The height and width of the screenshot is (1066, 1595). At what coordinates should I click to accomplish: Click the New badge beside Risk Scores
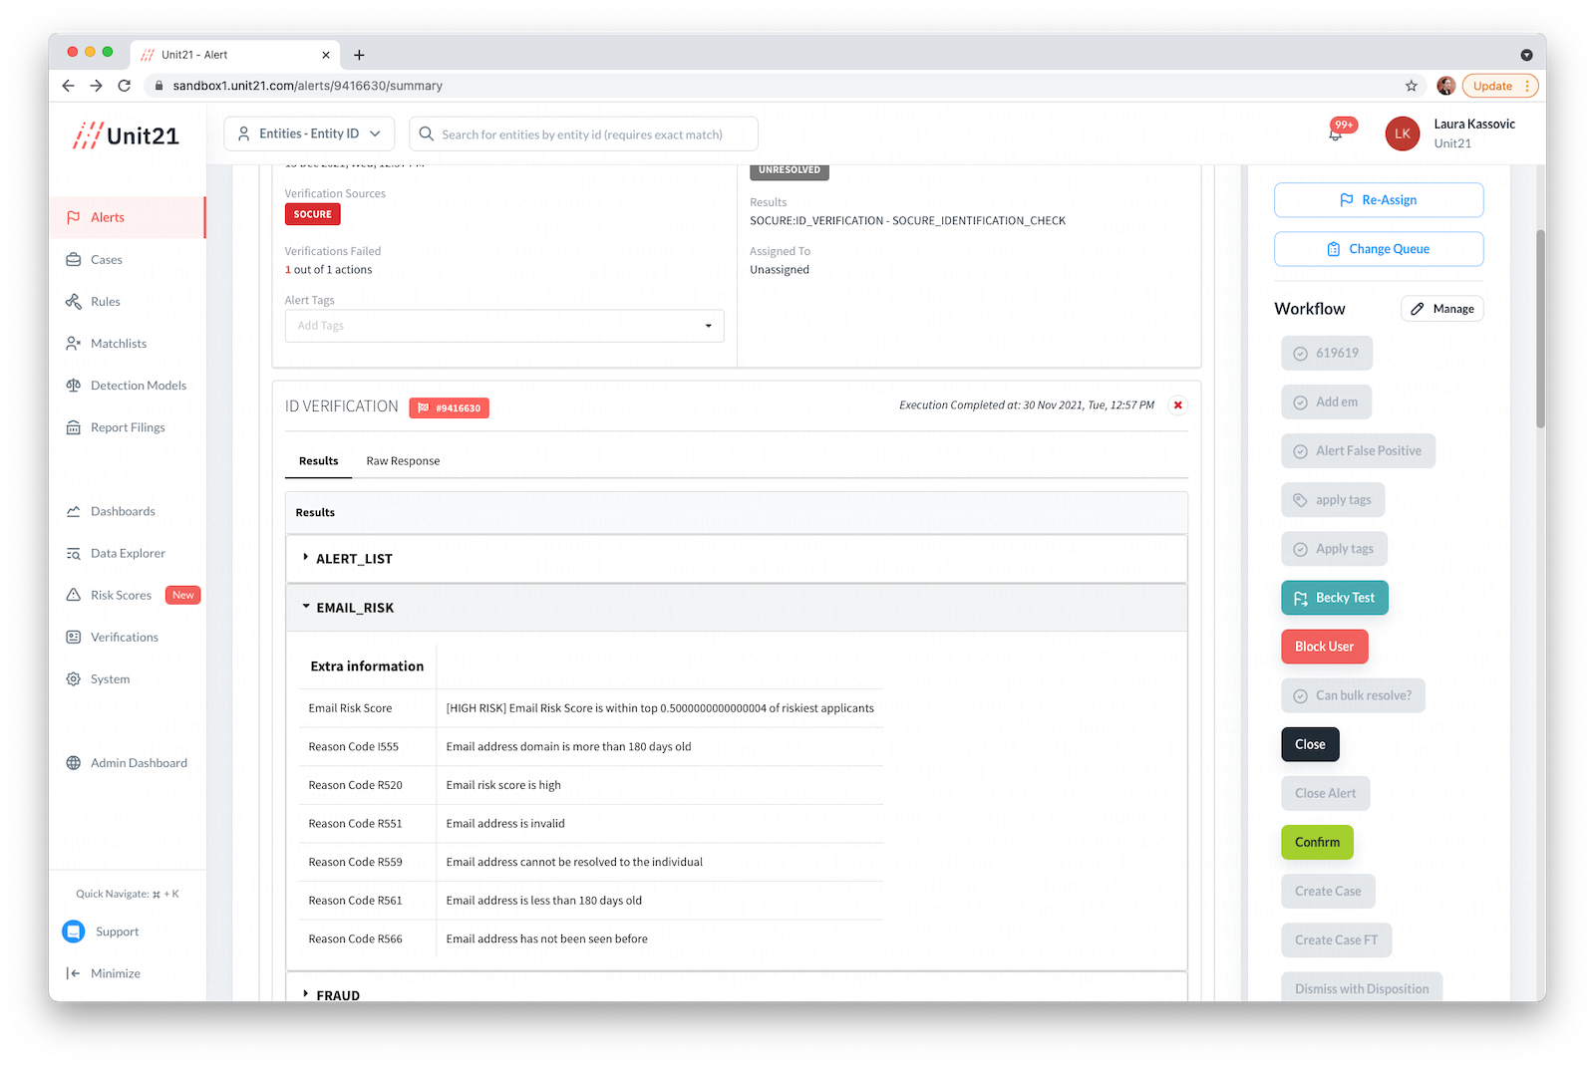183,595
